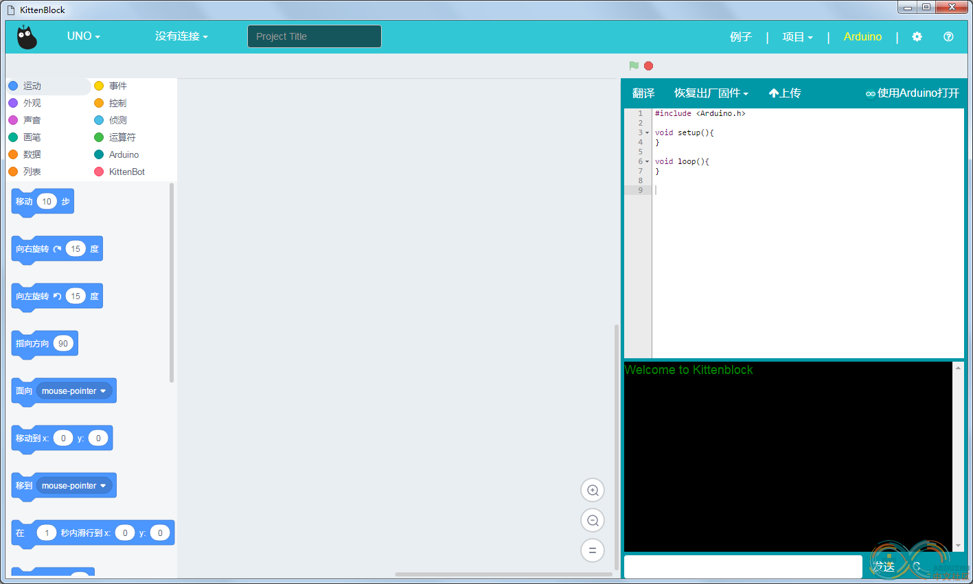Image resolution: width=973 pixels, height=584 pixels.
Task: Select the Arduino block category
Action: tap(134, 154)
